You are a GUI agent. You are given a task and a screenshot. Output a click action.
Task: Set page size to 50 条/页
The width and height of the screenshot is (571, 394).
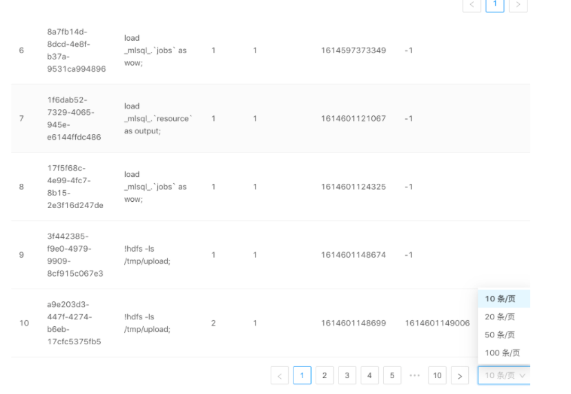click(501, 335)
